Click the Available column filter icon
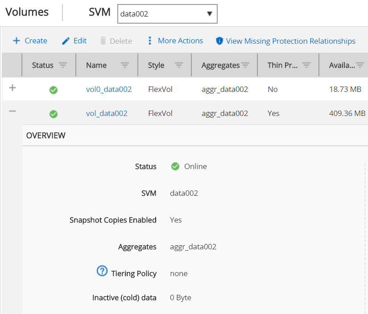 point(360,66)
